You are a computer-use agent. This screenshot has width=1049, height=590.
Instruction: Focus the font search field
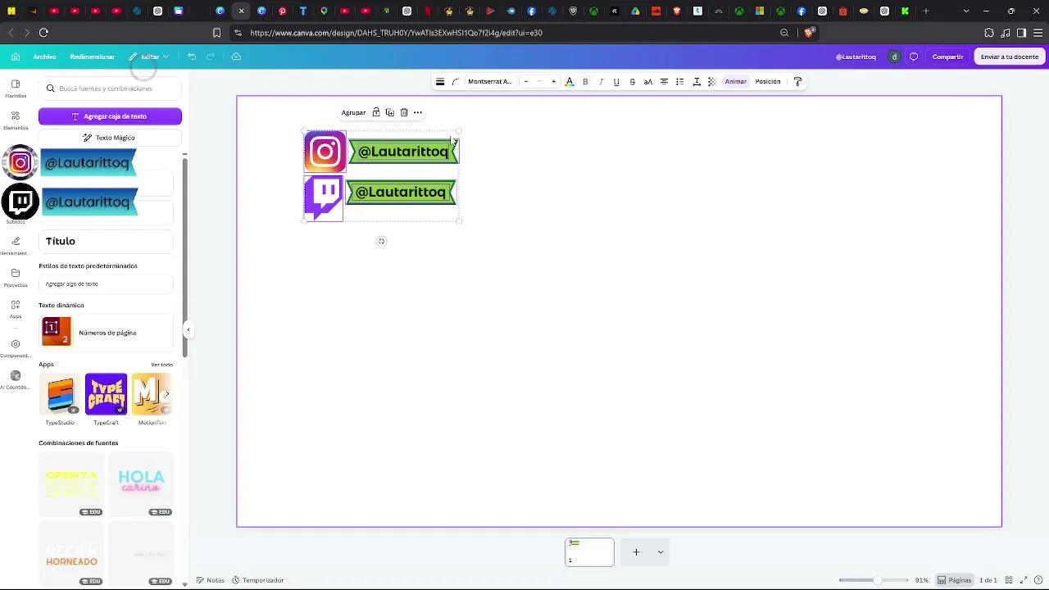pyautogui.click(x=110, y=88)
